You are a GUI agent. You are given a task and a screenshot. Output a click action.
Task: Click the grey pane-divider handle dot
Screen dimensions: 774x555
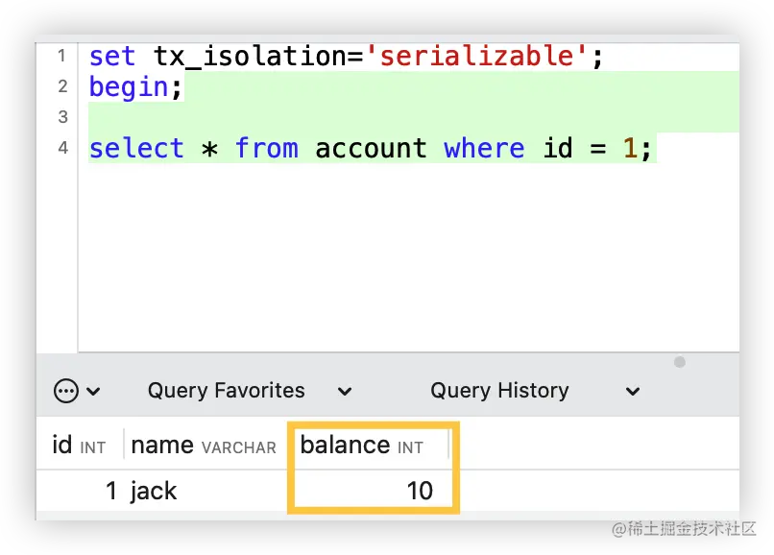pos(680,362)
